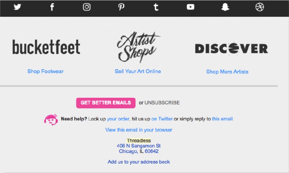Open the 'your order' lookup link

(x=118, y=119)
